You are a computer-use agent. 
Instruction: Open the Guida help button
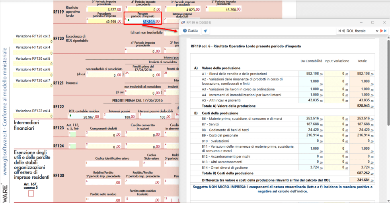coord(191,31)
